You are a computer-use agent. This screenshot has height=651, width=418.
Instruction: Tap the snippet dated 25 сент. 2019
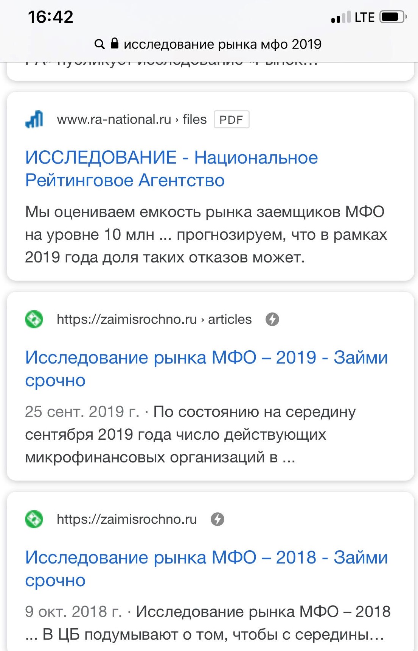click(x=190, y=434)
